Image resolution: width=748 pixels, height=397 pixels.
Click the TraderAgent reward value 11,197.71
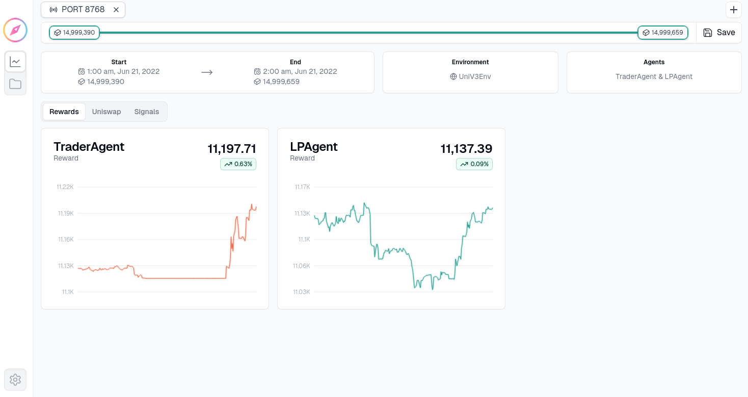tap(232, 149)
